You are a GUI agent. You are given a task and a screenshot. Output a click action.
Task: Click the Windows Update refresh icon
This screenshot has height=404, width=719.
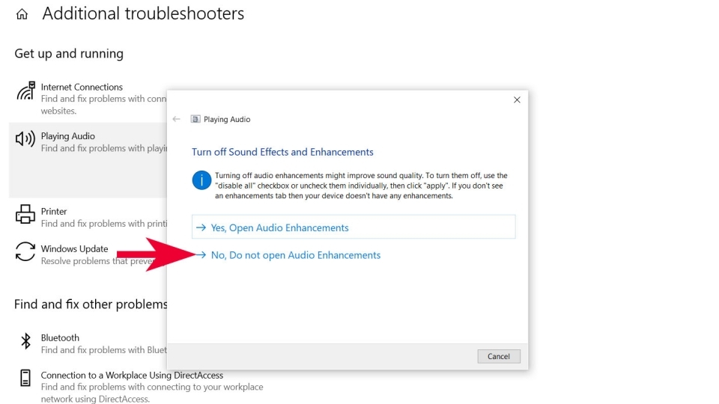[25, 251]
